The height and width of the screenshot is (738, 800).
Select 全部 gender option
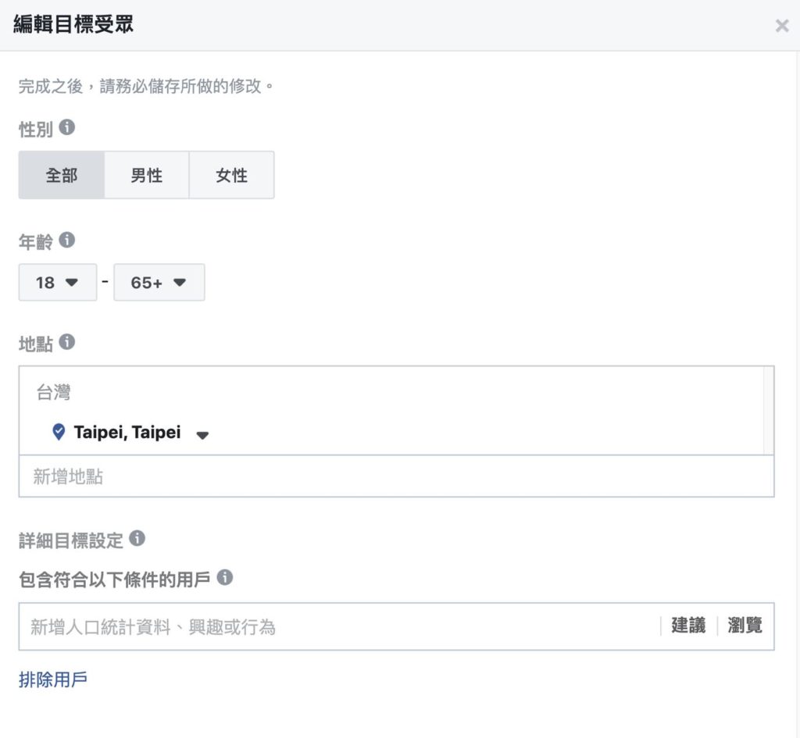pos(61,175)
